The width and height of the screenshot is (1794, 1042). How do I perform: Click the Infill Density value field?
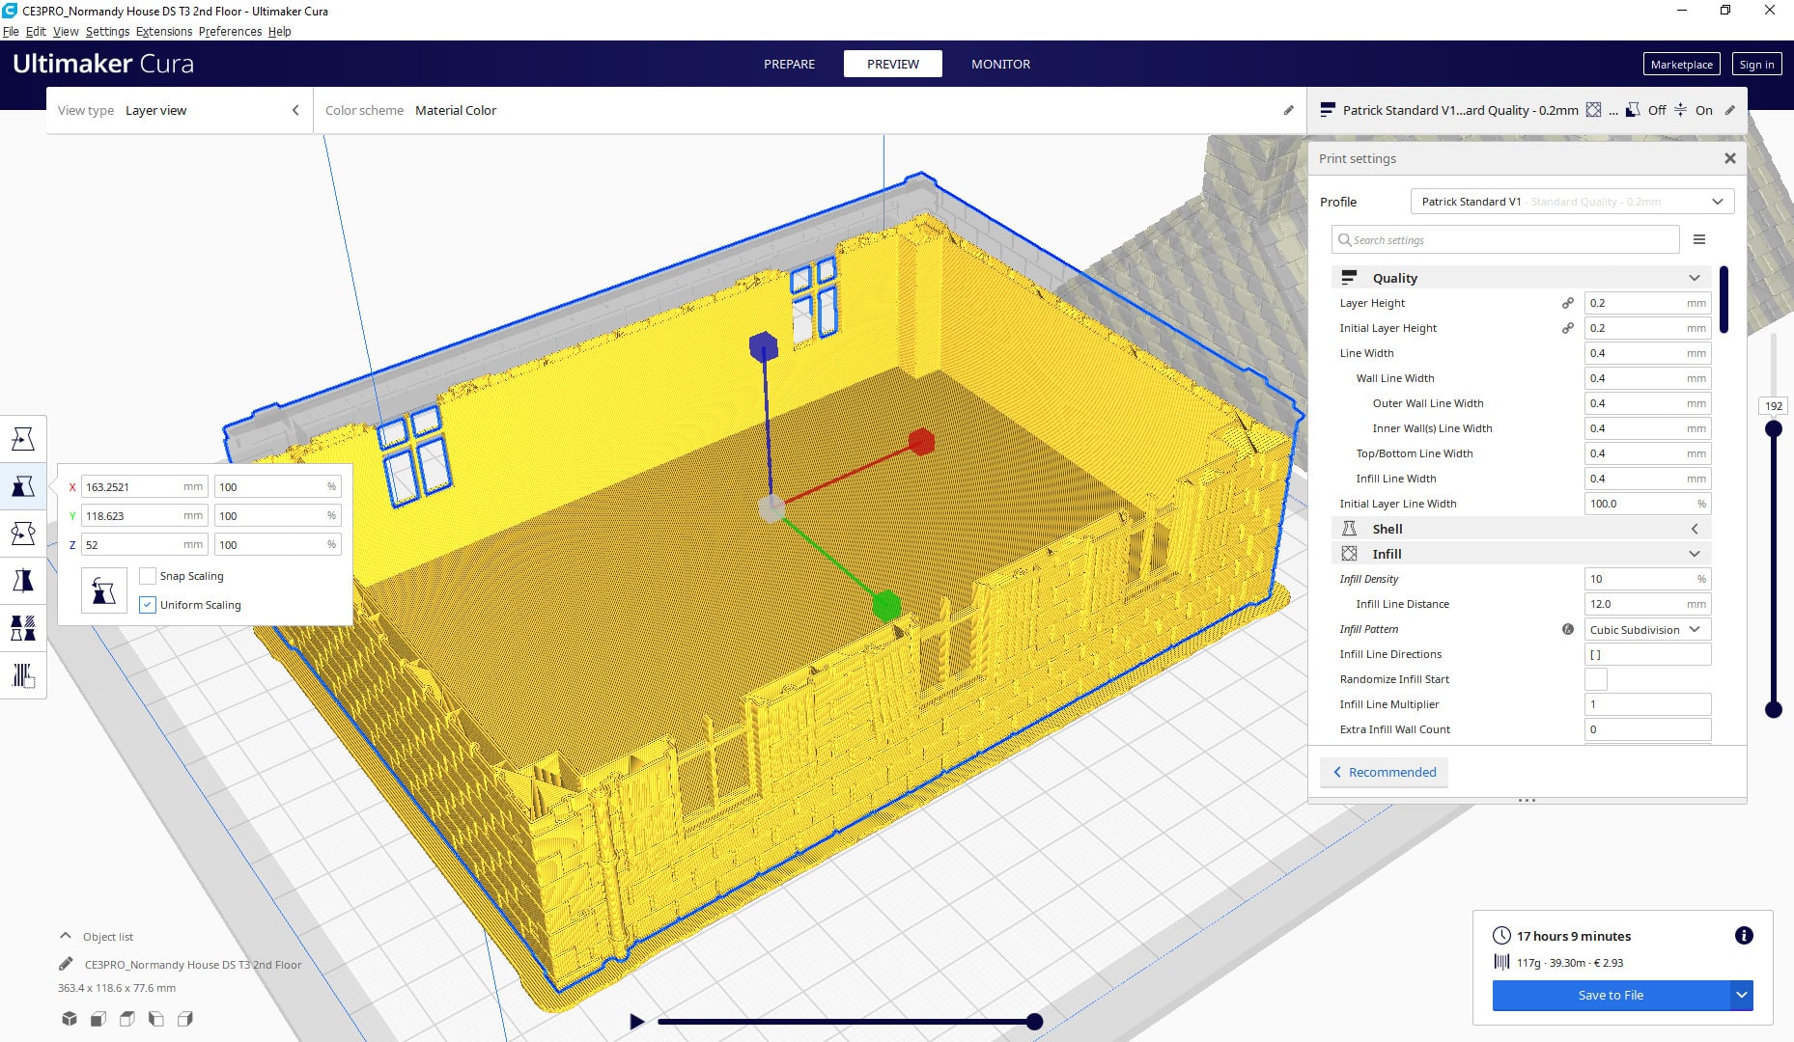[x=1647, y=579]
